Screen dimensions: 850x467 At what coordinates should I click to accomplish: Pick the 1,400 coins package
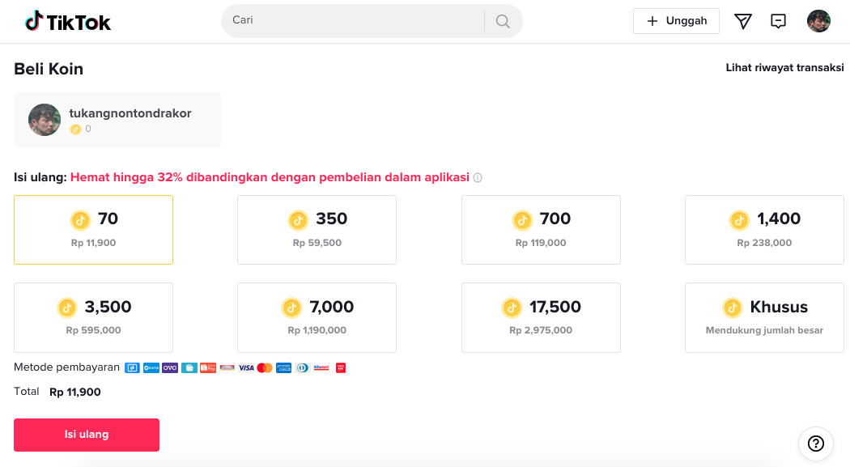coord(764,230)
